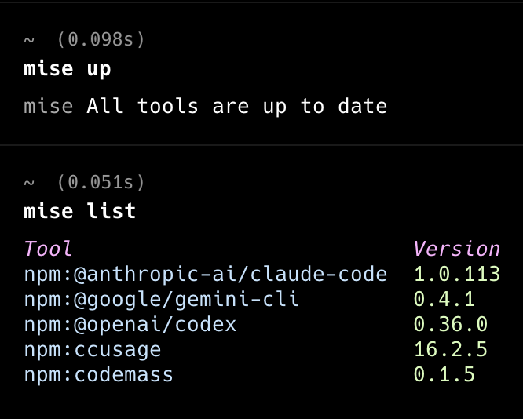Viewport: 523px width, 419px height.
Task: Select the 'All tools are up to date' output
Action: (237, 106)
